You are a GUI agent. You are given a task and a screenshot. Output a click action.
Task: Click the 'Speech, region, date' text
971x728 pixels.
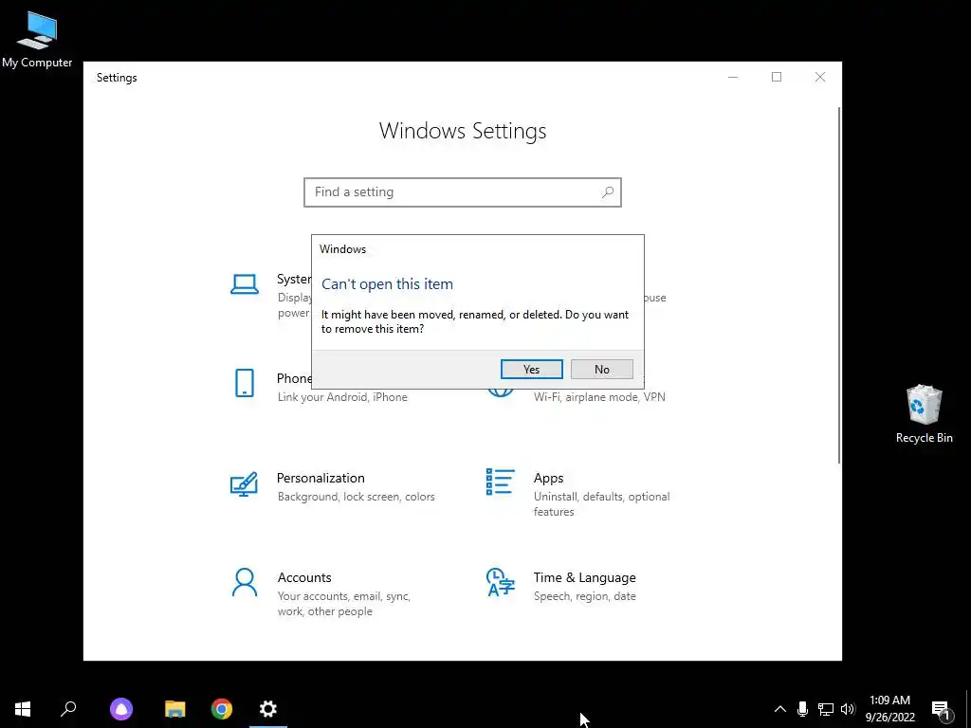(x=584, y=596)
